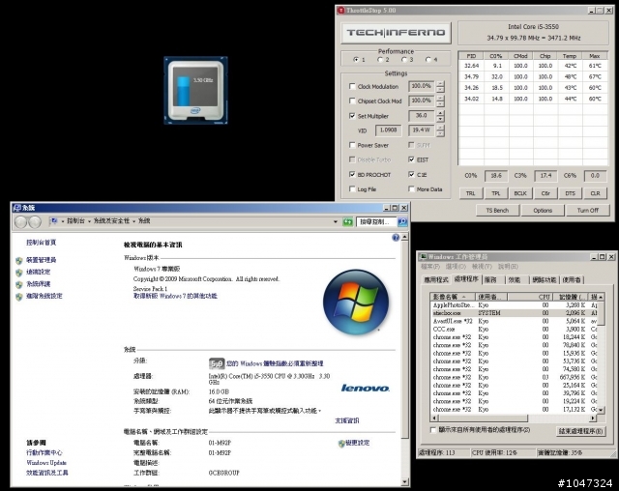Select Performance profile 1 radio button

tap(356, 60)
